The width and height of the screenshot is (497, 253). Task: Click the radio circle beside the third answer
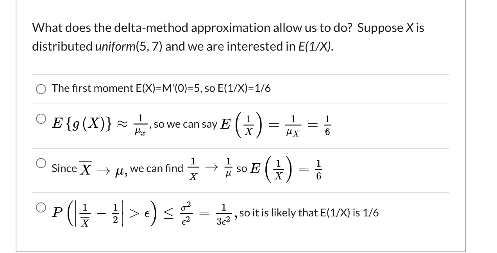pyautogui.click(x=40, y=163)
